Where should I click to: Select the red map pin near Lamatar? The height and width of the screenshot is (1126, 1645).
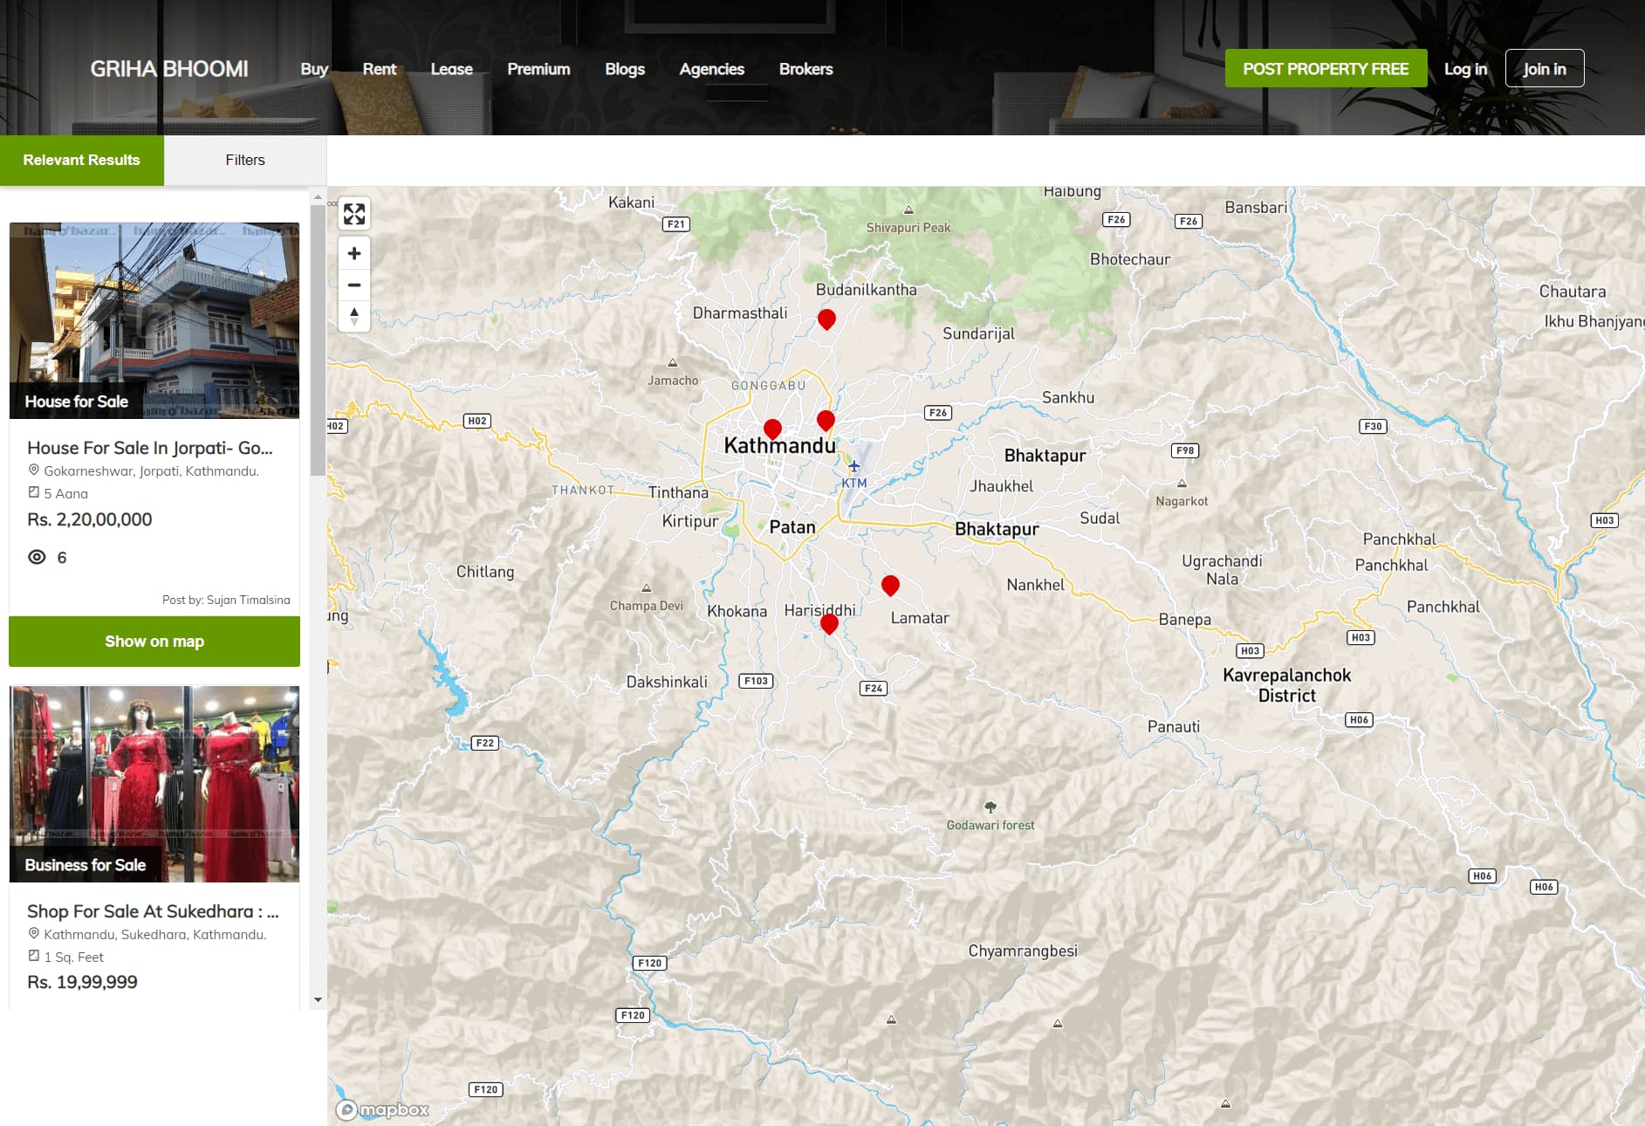890,585
